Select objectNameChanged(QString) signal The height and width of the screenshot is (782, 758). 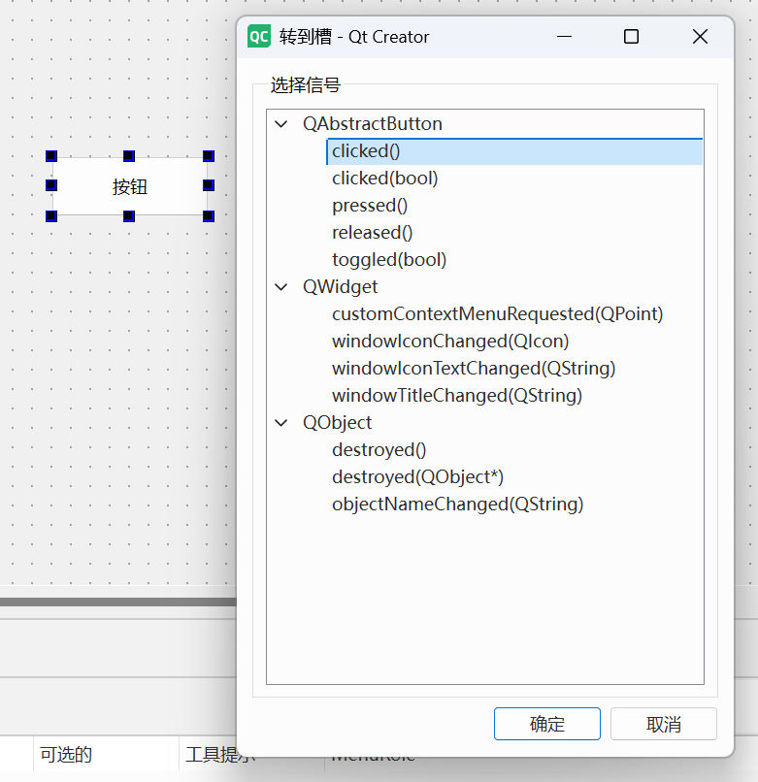457,504
